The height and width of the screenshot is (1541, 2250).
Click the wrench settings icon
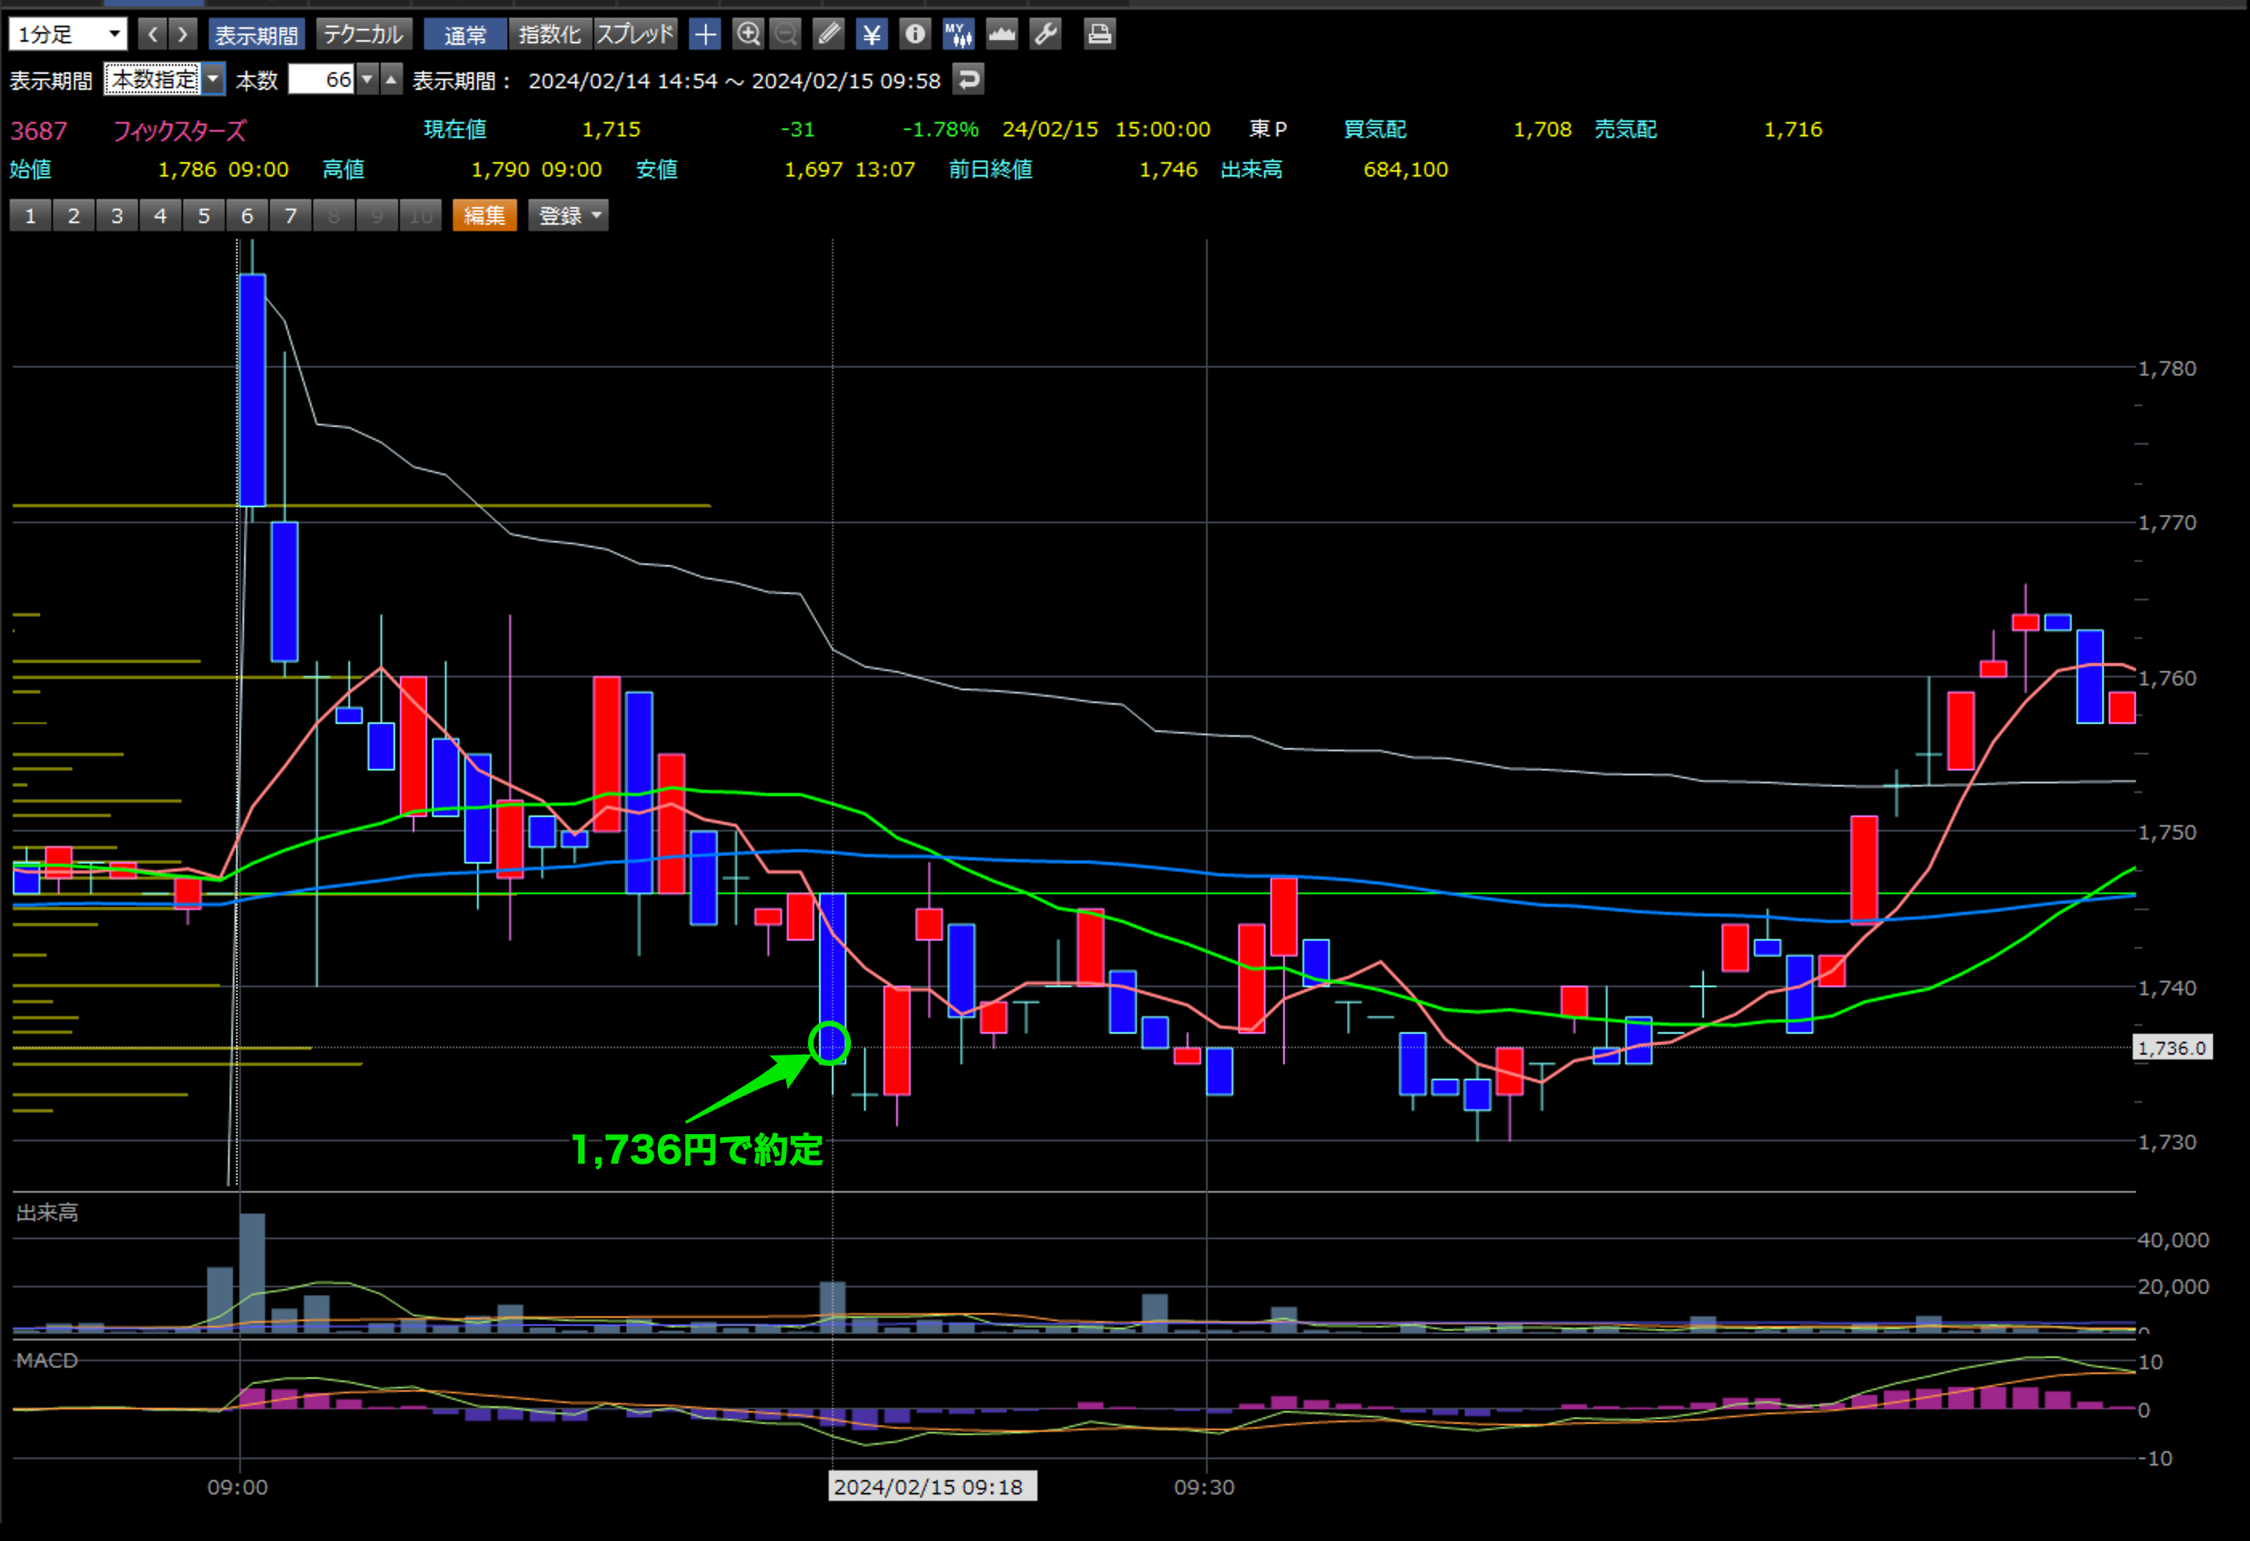click(x=1046, y=35)
